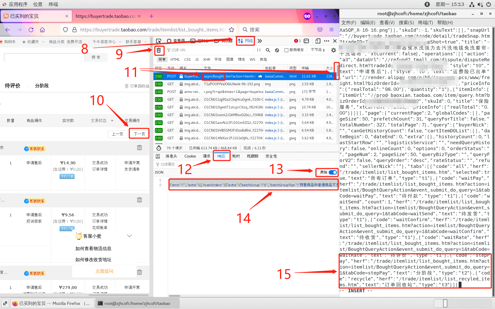Image resolution: width=495 pixels, height=309 pixels.
Task: Expand the 联系客服 dropdown
Action: [145, 42]
